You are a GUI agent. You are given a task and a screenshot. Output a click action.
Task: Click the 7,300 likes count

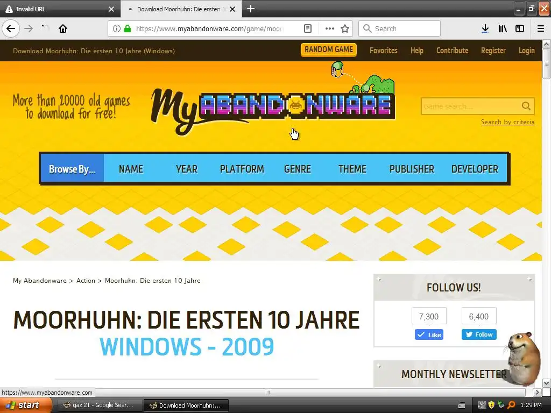[x=429, y=316]
